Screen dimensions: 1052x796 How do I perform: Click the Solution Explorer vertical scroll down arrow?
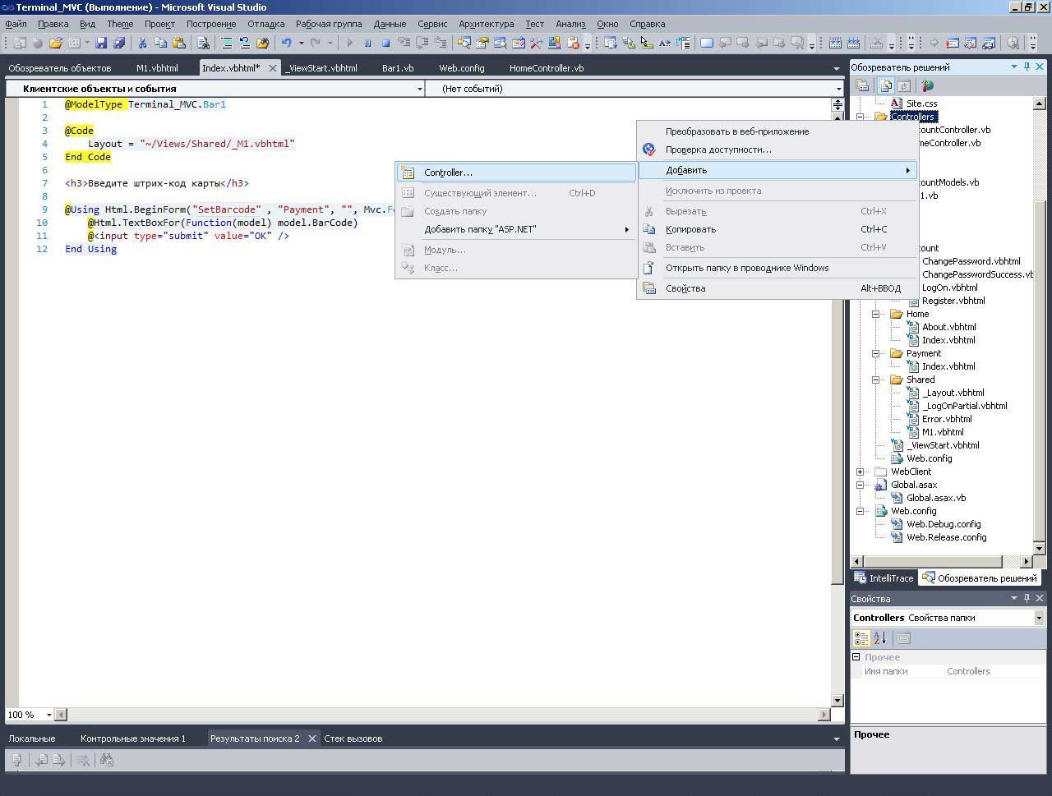click(1039, 548)
